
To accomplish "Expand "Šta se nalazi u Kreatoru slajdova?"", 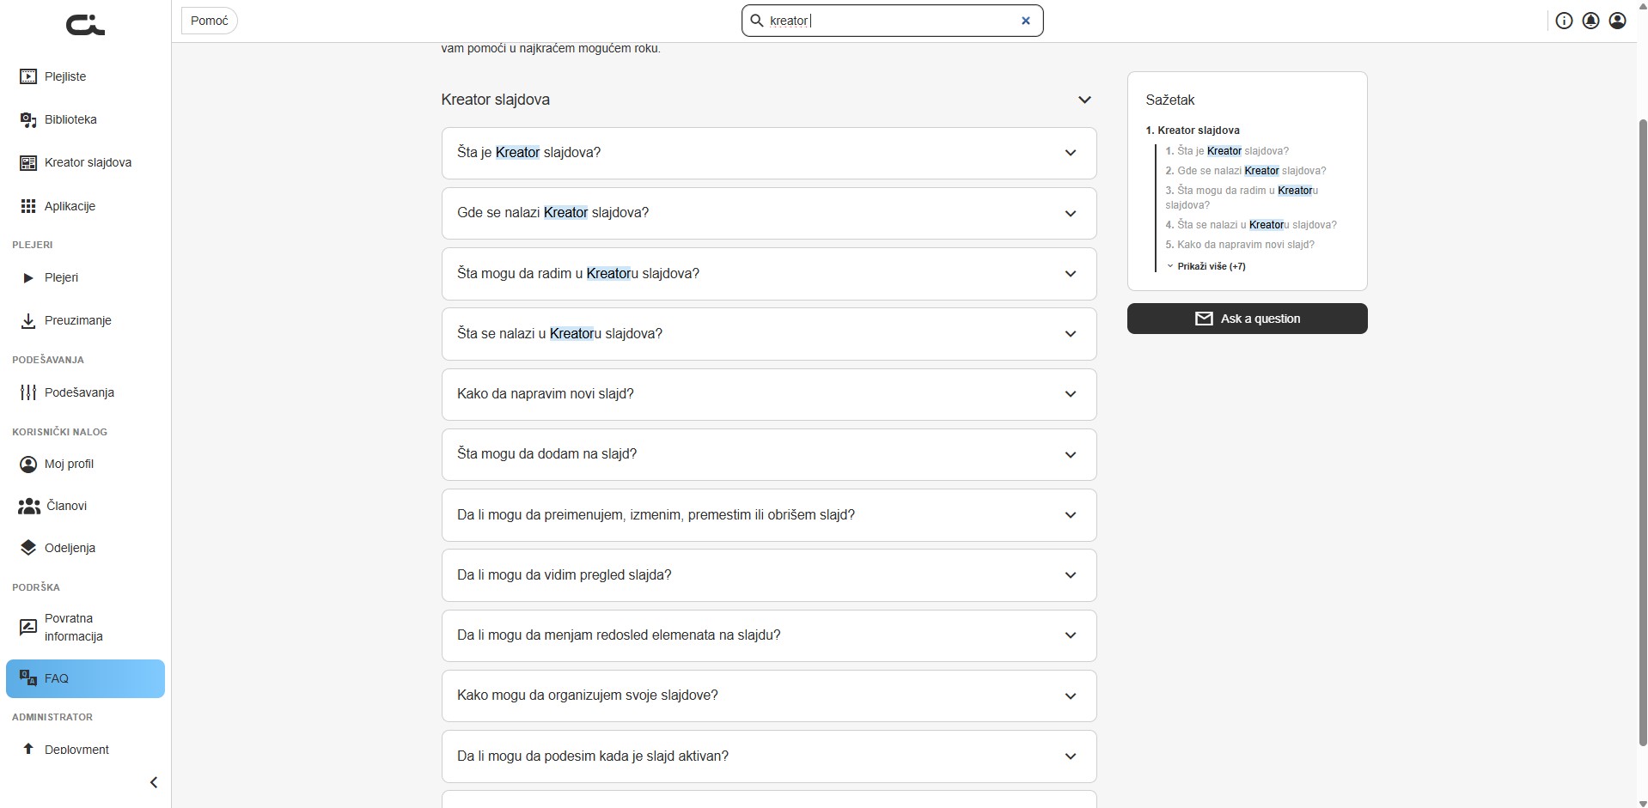I will click(768, 334).
